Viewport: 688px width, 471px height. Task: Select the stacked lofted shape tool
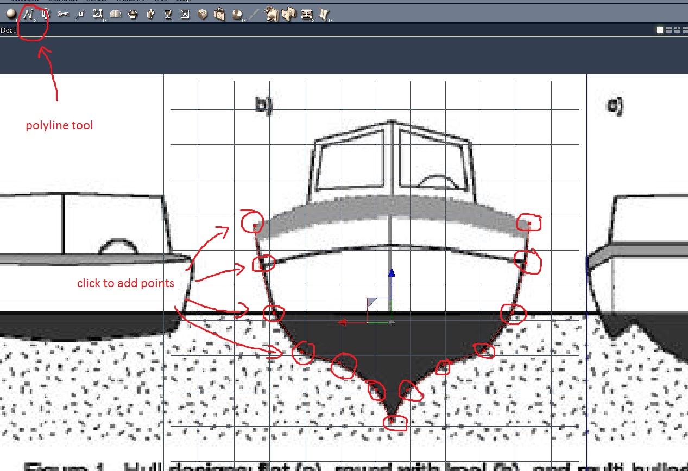click(x=133, y=14)
